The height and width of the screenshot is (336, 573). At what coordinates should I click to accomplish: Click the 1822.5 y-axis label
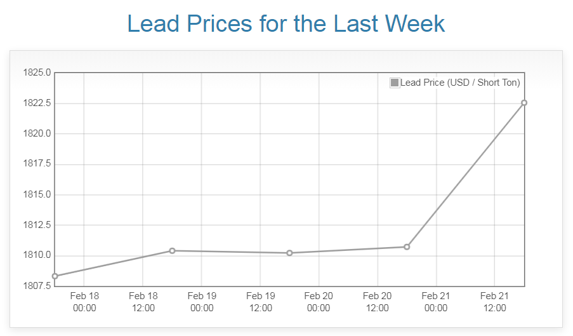(37, 103)
